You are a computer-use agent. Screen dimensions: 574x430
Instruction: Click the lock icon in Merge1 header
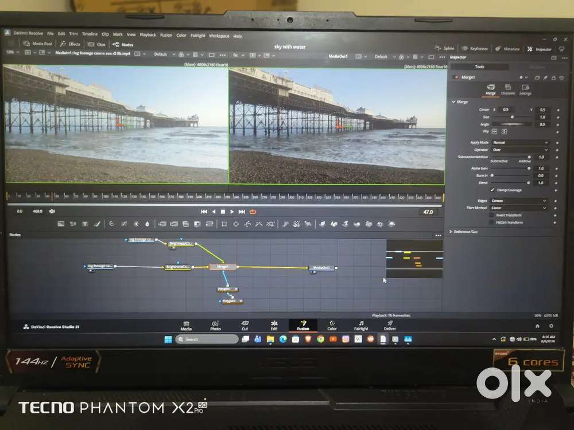click(553, 77)
